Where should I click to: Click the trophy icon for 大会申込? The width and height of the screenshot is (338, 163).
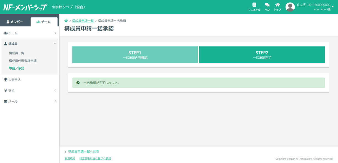6,80
